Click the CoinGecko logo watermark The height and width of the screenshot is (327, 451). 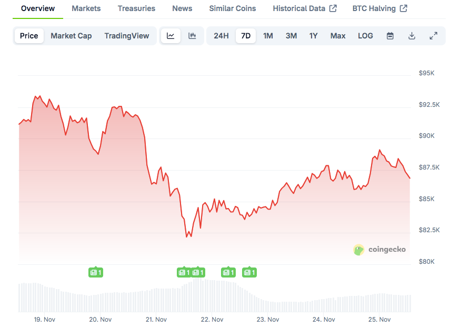379,250
